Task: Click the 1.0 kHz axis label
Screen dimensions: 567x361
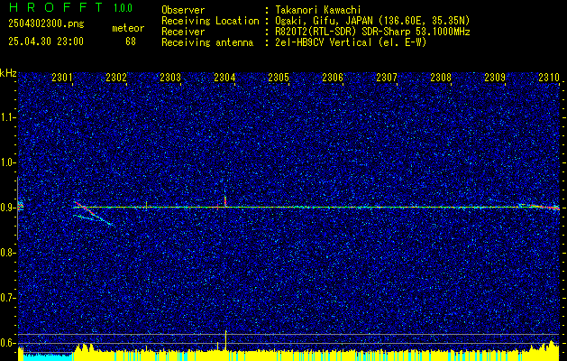Action: 8,162
